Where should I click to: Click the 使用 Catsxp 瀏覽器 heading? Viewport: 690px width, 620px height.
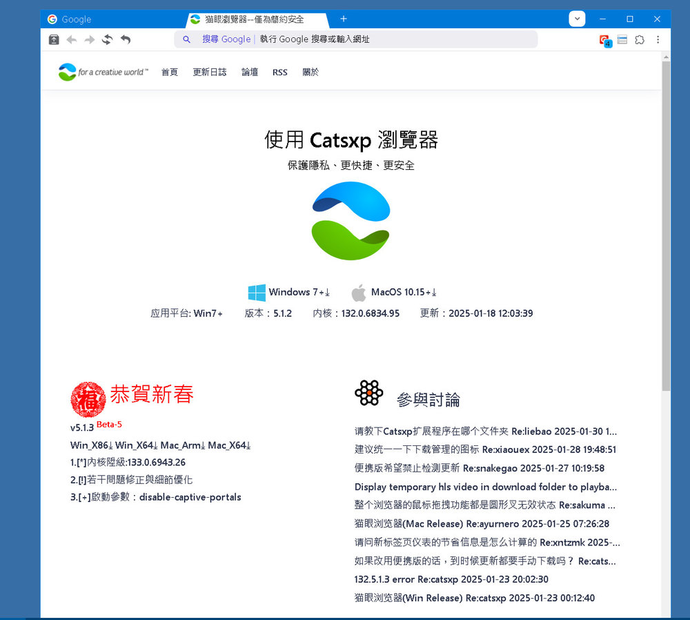click(351, 140)
